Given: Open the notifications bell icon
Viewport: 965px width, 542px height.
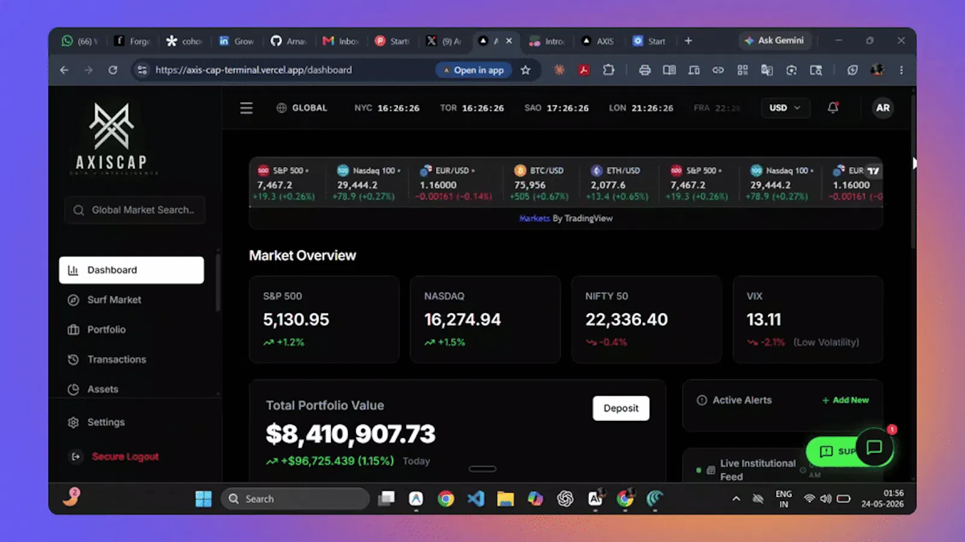Looking at the screenshot, I should pos(833,107).
